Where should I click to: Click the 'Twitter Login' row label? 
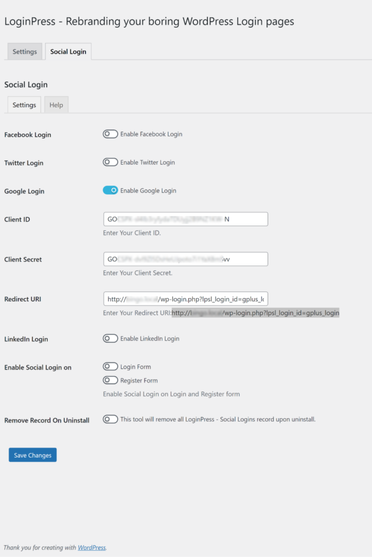click(24, 163)
